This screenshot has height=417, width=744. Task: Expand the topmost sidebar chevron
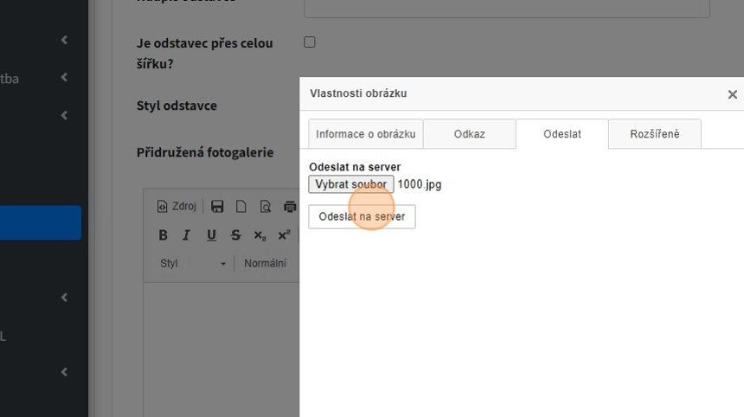coord(64,40)
